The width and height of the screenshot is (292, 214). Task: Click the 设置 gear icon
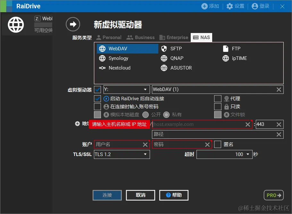(x=229, y=6)
